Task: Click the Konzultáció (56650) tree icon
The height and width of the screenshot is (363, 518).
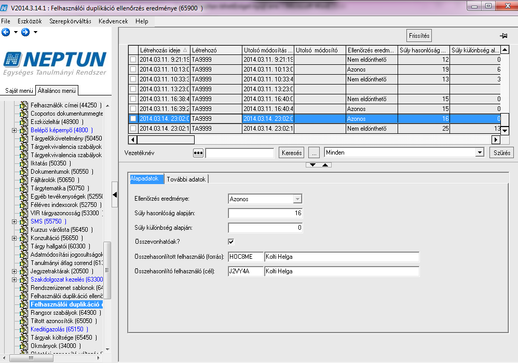Action: (24, 238)
